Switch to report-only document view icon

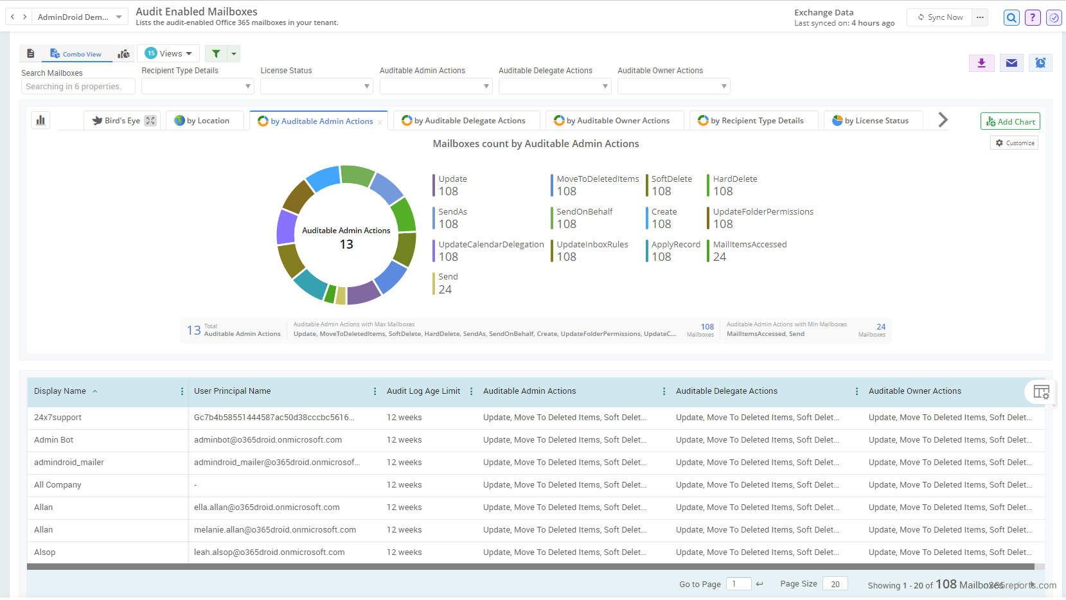(30, 54)
